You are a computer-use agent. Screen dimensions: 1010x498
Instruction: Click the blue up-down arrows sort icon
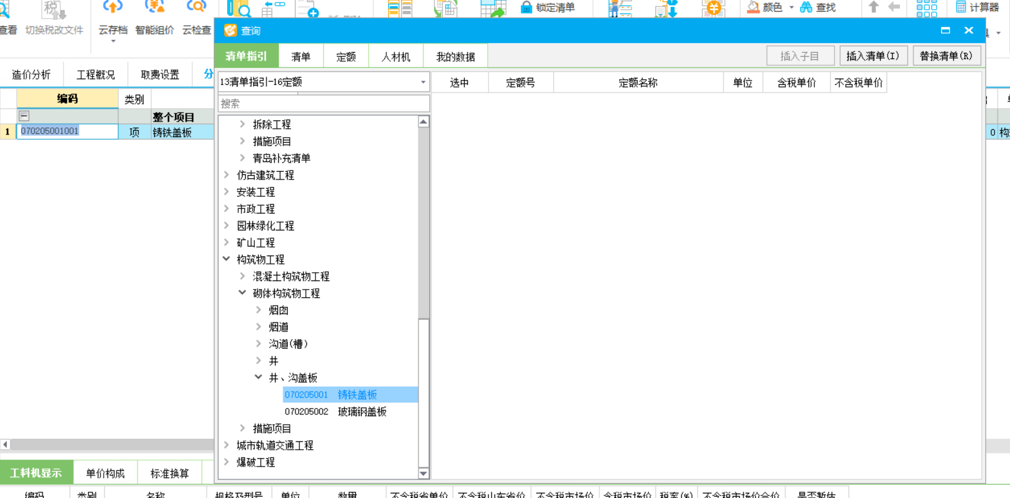point(666,8)
